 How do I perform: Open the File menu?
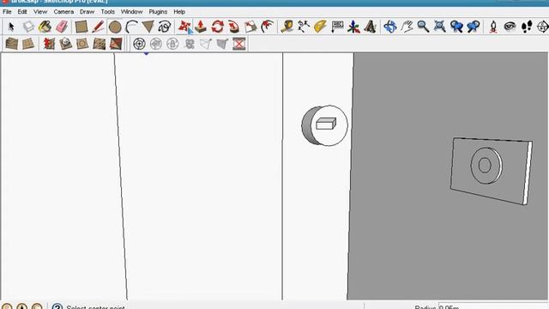(x=7, y=11)
